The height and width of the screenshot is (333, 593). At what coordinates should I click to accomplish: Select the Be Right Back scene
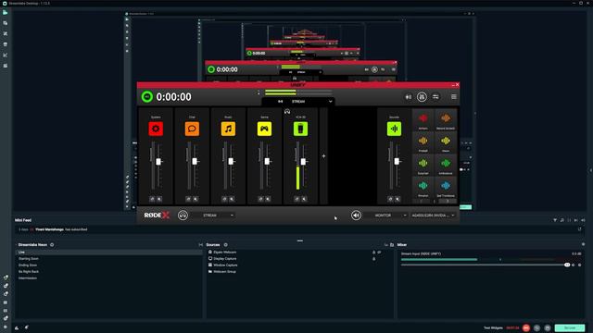pyautogui.click(x=108, y=271)
